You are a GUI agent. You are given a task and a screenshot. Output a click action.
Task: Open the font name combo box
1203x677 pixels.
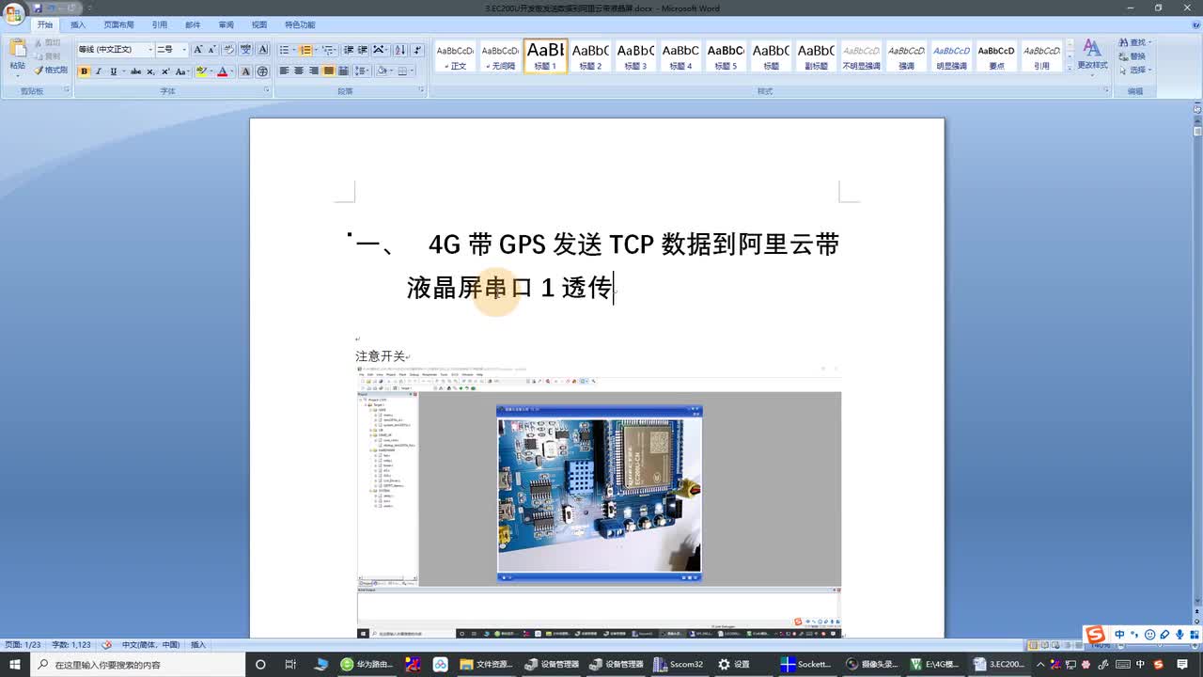coord(116,50)
